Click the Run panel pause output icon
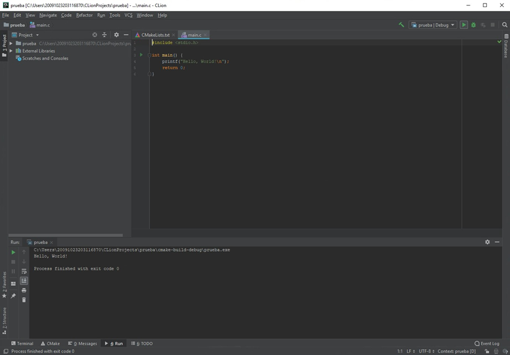Image resolution: width=510 pixels, height=355 pixels. pyautogui.click(x=14, y=271)
